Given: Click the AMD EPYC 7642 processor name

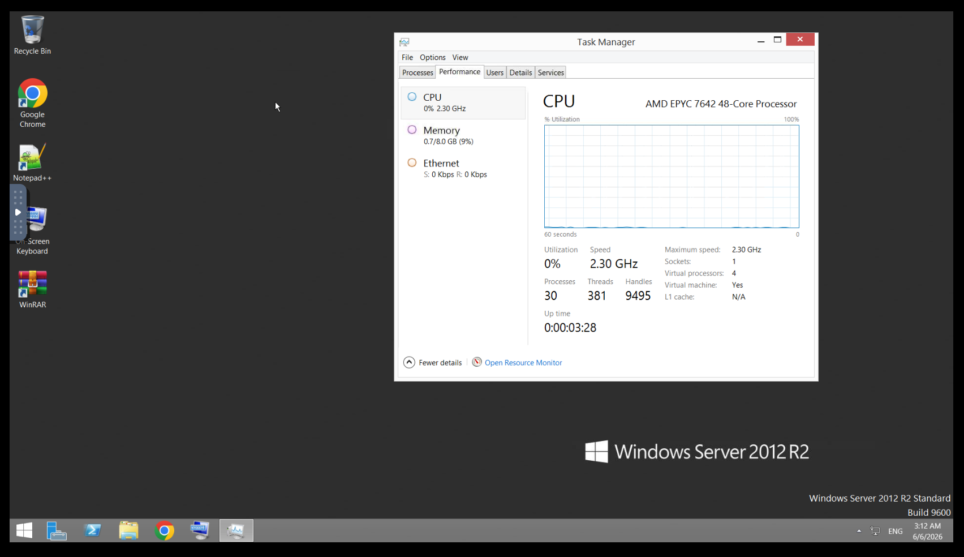Looking at the screenshot, I should click(721, 104).
